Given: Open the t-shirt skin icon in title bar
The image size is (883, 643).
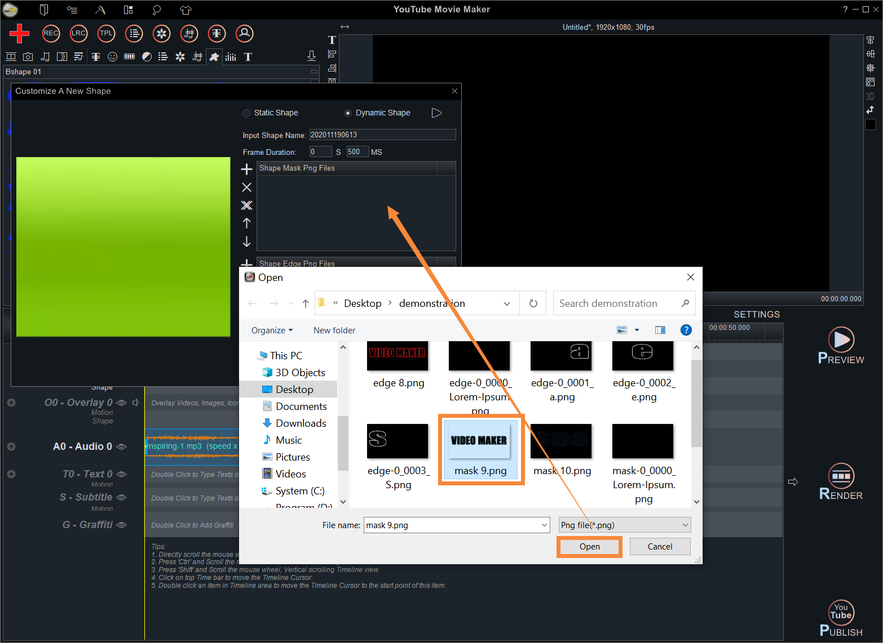Looking at the screenshot, I should [186, 10].
